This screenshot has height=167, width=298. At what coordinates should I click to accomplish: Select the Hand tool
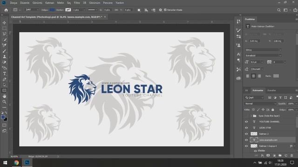click(x=4, y=96)
